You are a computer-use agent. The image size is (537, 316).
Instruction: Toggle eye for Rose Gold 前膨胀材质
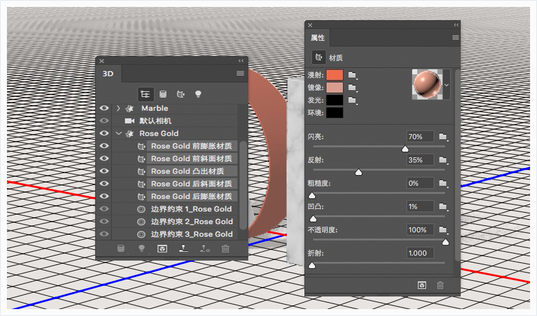(104, 146)
